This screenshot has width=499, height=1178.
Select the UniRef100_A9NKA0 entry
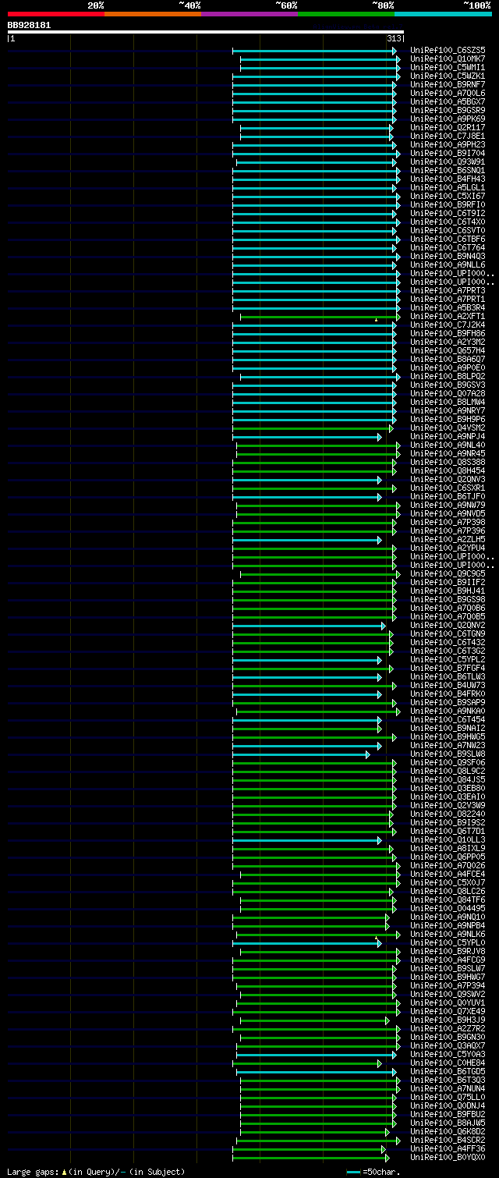448,711
